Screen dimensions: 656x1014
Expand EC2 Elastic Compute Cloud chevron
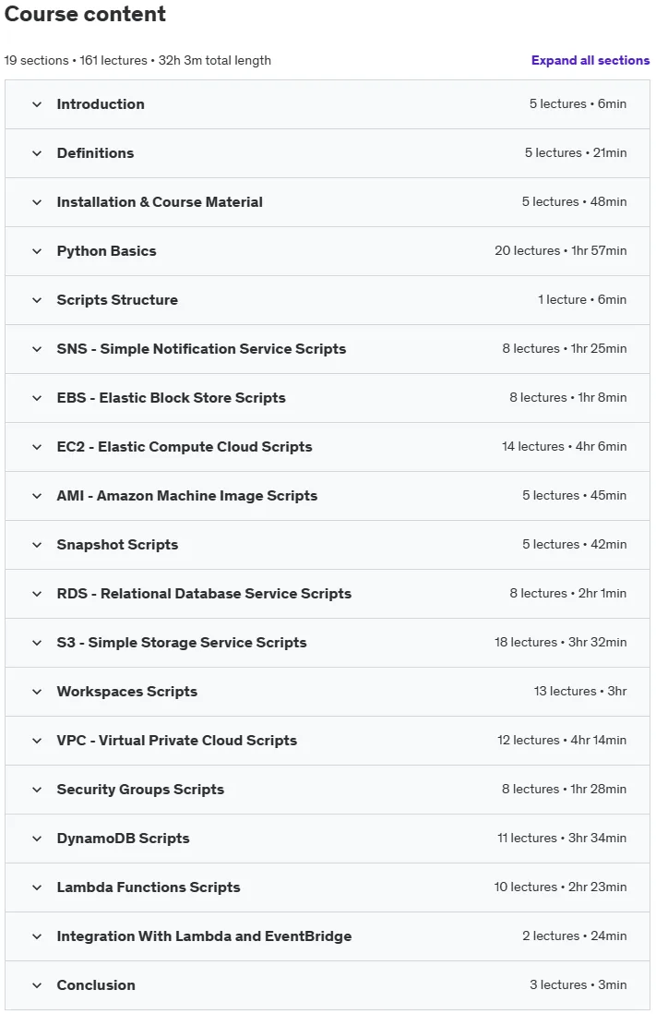tap(37, 447)
